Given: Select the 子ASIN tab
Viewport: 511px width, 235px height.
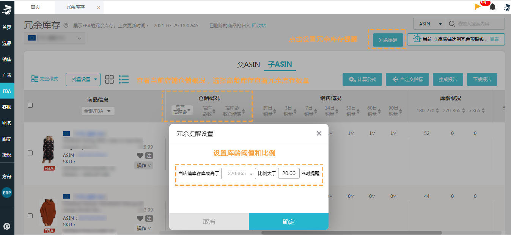Looking at the screenshot, I should [280, 64].
